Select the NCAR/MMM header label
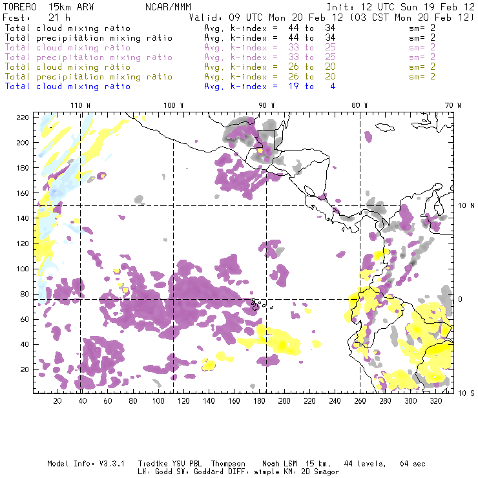The height and width of the screenshot is (478, 478). click(168, 6)
